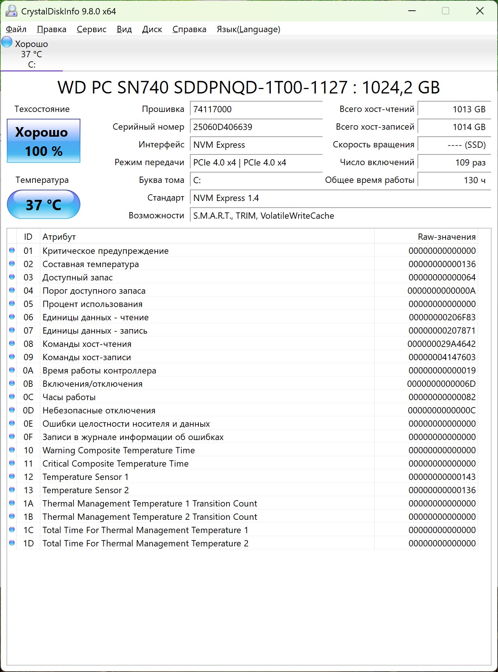Click the Raw-значения column header

click(x=426, y=236)
